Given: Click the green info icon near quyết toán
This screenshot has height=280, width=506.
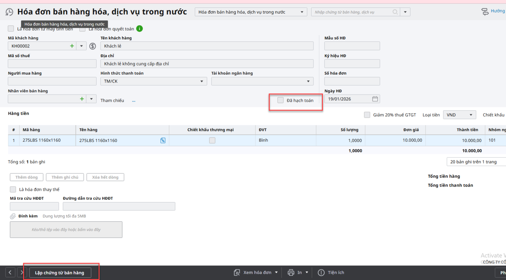Looking at the screenshot, I should pos(139,29).
